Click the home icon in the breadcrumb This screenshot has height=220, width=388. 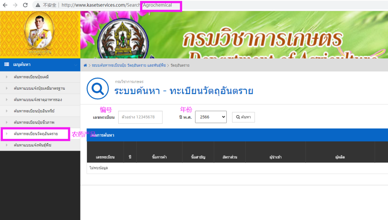[x=85, y=65]
